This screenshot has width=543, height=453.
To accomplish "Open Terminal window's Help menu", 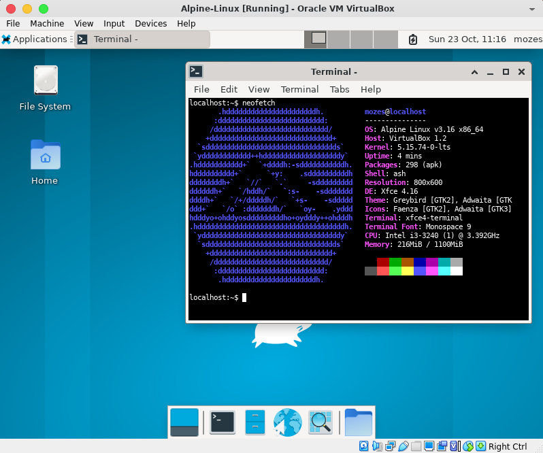I will (371, 89).
